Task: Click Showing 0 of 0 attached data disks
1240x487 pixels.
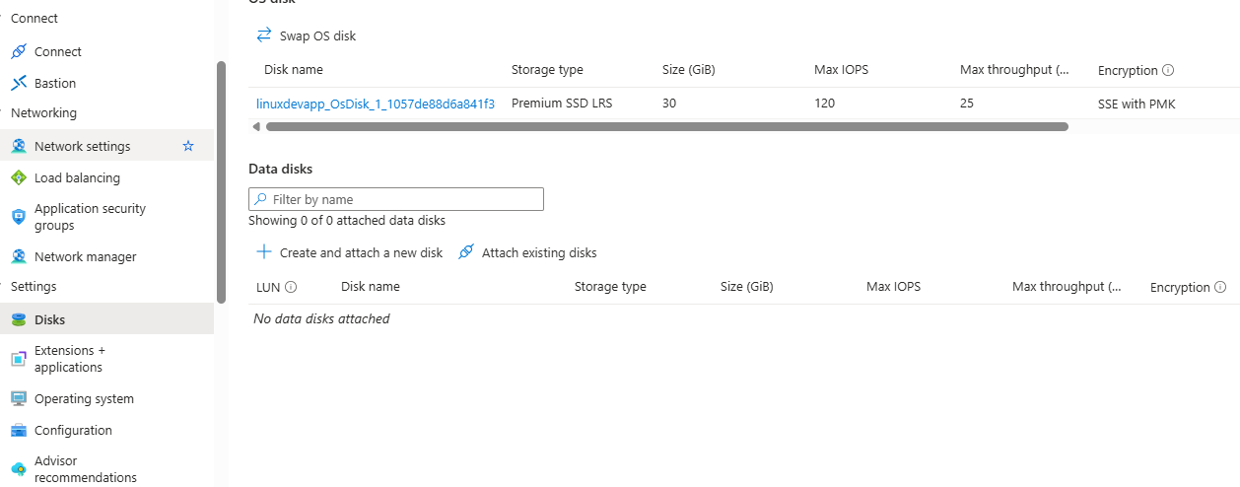Action: [x=347, y=221]
